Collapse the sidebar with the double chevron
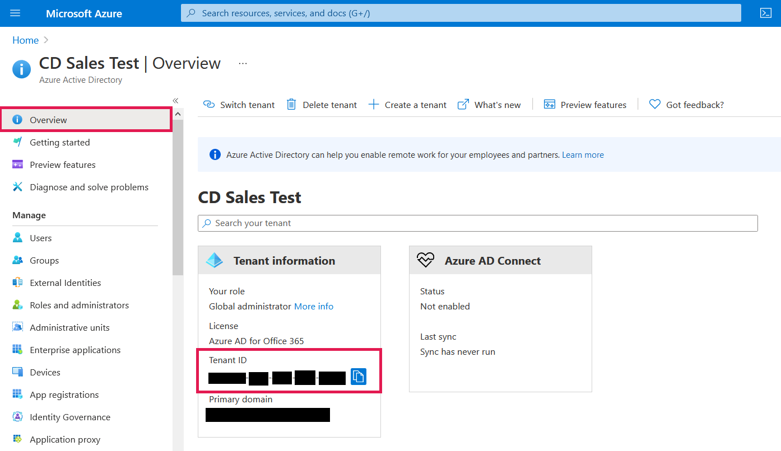 175,101
